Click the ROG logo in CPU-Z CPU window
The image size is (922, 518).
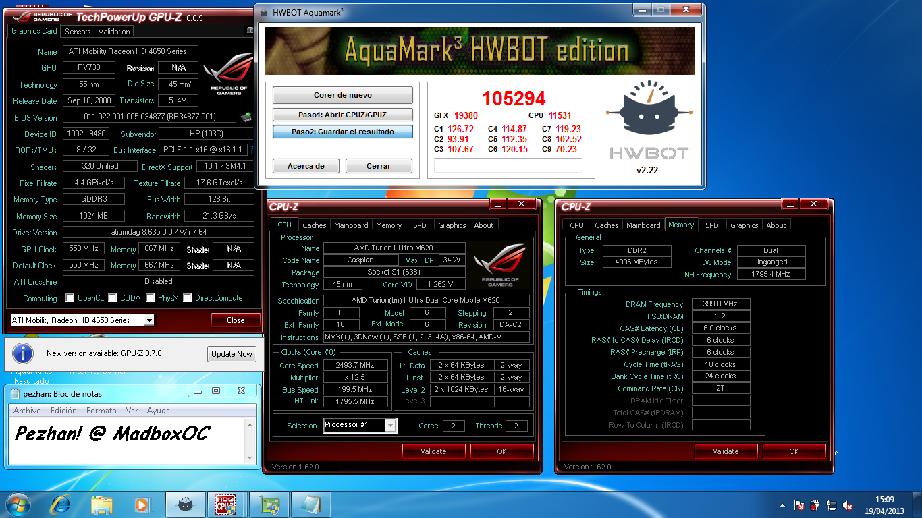point(499,265)
